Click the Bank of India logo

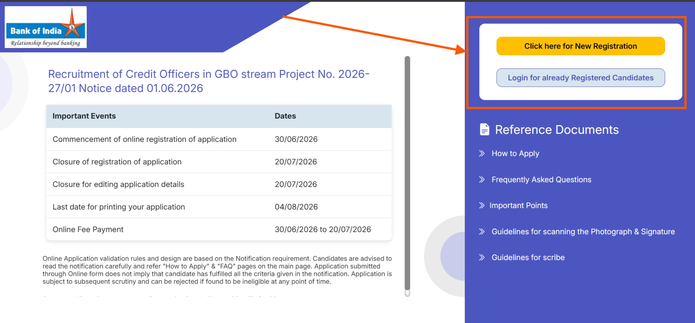pyautogui.click(x=46, y=27)
